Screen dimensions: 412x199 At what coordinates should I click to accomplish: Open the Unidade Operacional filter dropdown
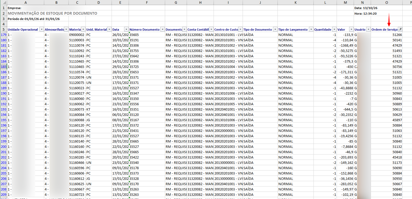[42, 30]
